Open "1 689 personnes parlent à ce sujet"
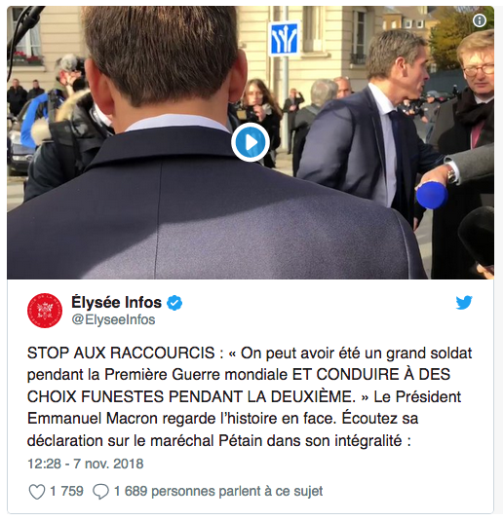503x521 pixels. [218, 491]
